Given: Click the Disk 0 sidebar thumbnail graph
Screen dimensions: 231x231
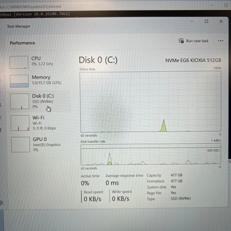Looking at the screenshot, I should [x=19, y=101].
